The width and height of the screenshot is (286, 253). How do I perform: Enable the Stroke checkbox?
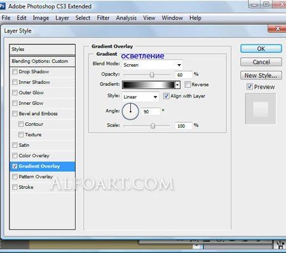click(15, 188)
